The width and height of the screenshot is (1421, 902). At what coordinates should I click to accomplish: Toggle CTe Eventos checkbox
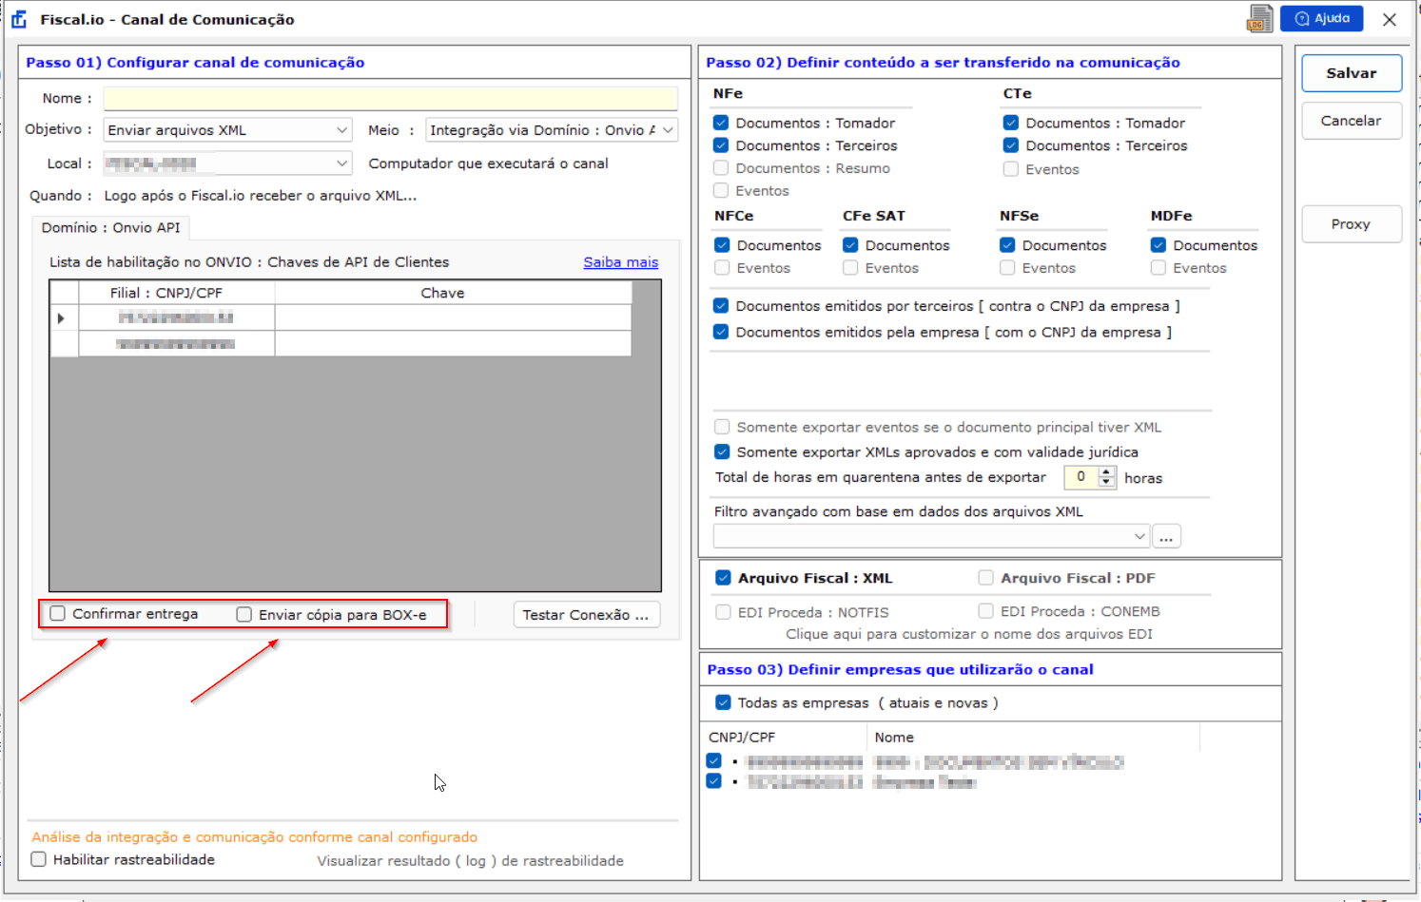coord(1011,169)
